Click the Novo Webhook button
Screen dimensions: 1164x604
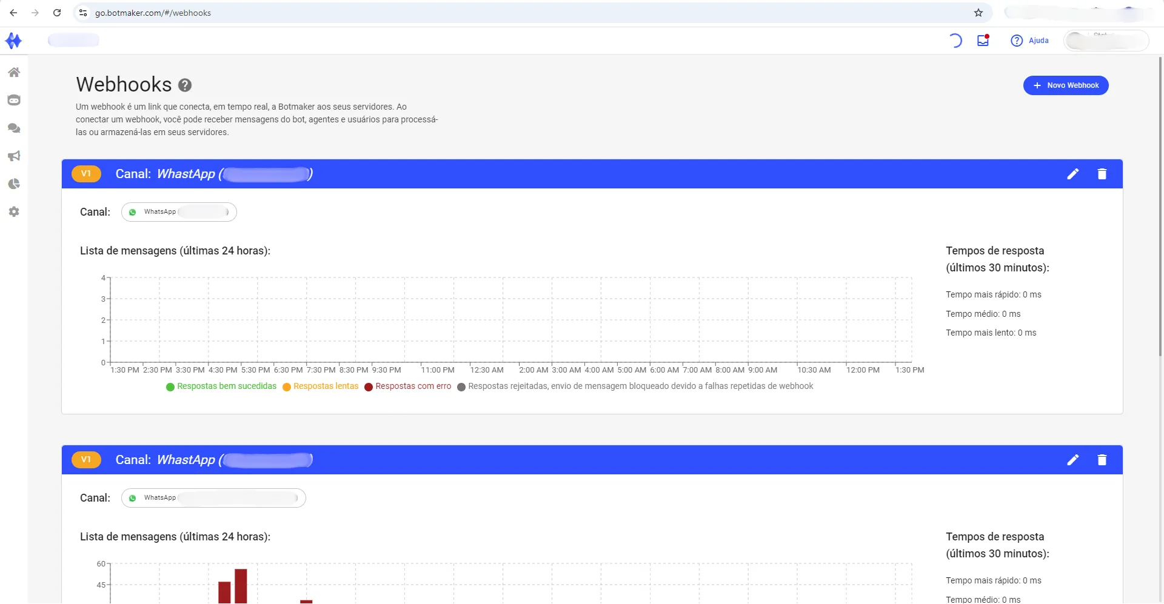click(1066, 85)
